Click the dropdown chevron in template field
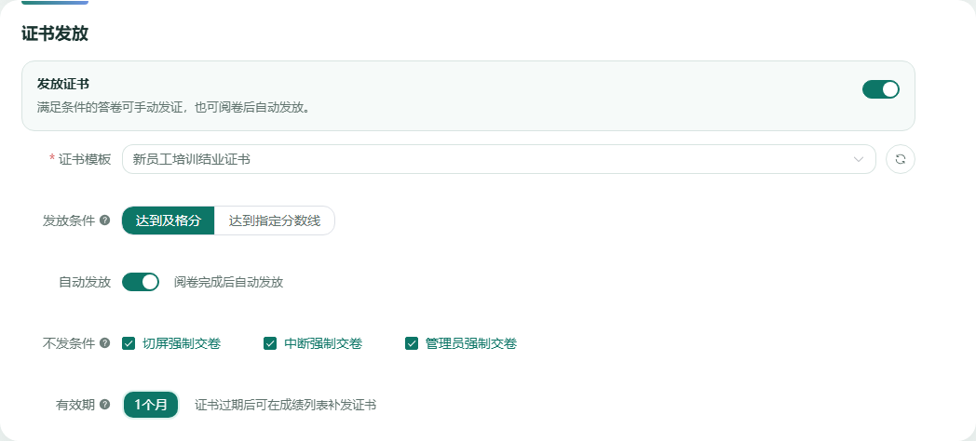Image resolution: width=976 pixels, height=441 pixels. [x=859, y=159]
